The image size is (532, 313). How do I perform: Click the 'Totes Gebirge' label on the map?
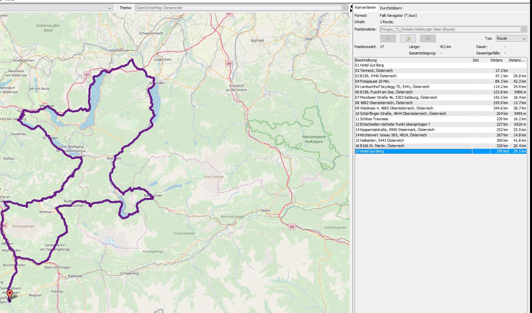click(x=213, y=177)
